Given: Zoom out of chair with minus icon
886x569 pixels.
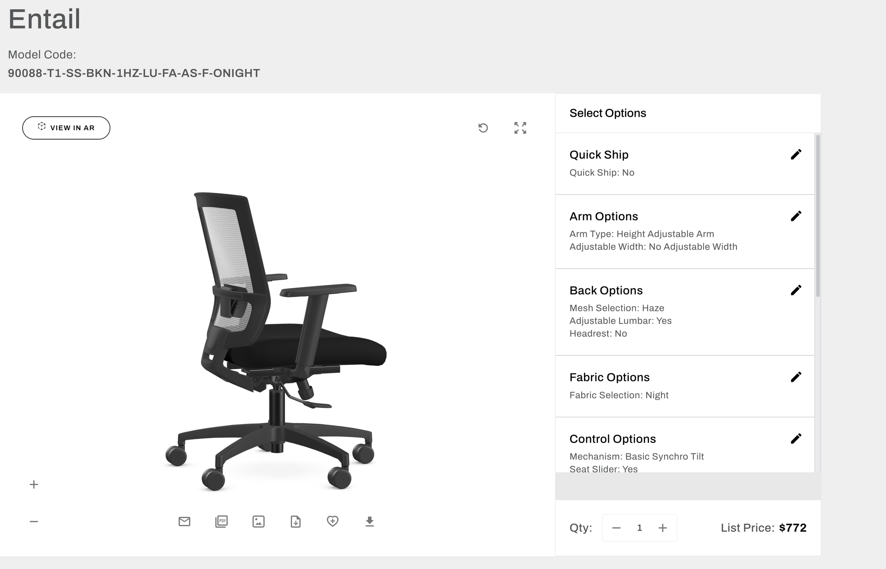Looking at the screenshot, I should pos(34,521).
